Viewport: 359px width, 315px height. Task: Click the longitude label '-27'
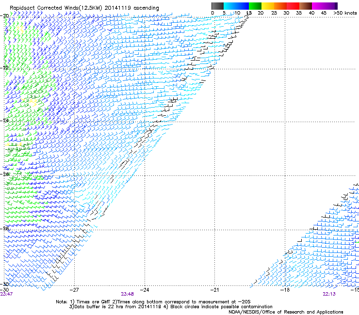click(x=74, y=290)
